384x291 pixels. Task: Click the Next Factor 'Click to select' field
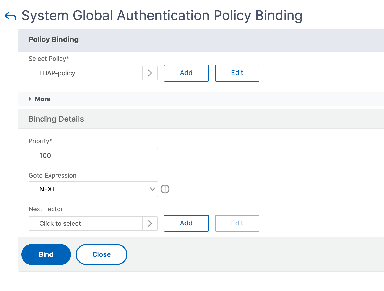click(x=86, y=223)
